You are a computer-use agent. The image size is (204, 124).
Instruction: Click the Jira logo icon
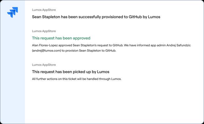point(12,12)
